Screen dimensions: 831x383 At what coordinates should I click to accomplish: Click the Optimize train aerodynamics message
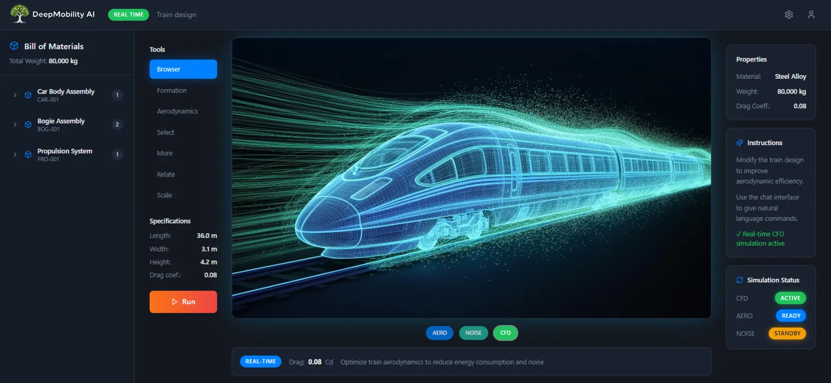[x=442, y=362]
